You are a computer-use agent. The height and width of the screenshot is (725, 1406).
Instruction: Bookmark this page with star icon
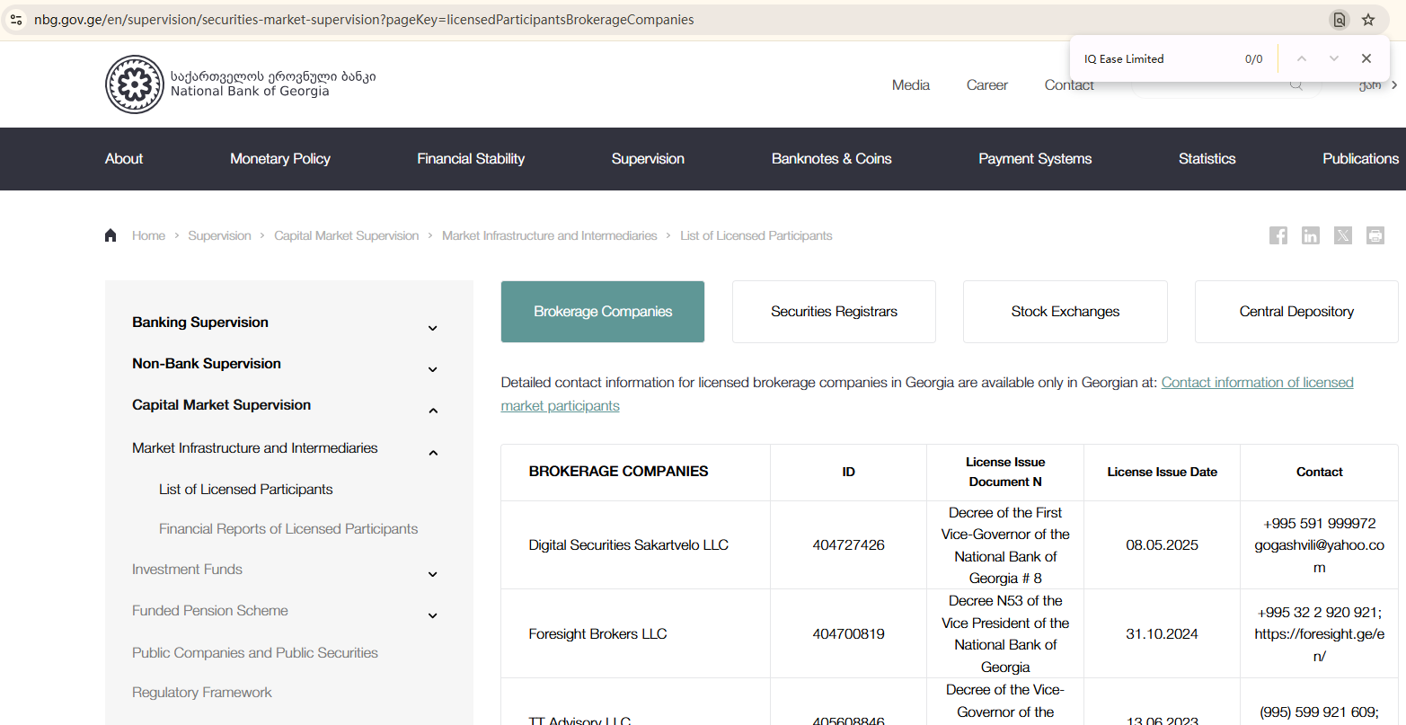pyautogui.click(x=1368, y=20)
